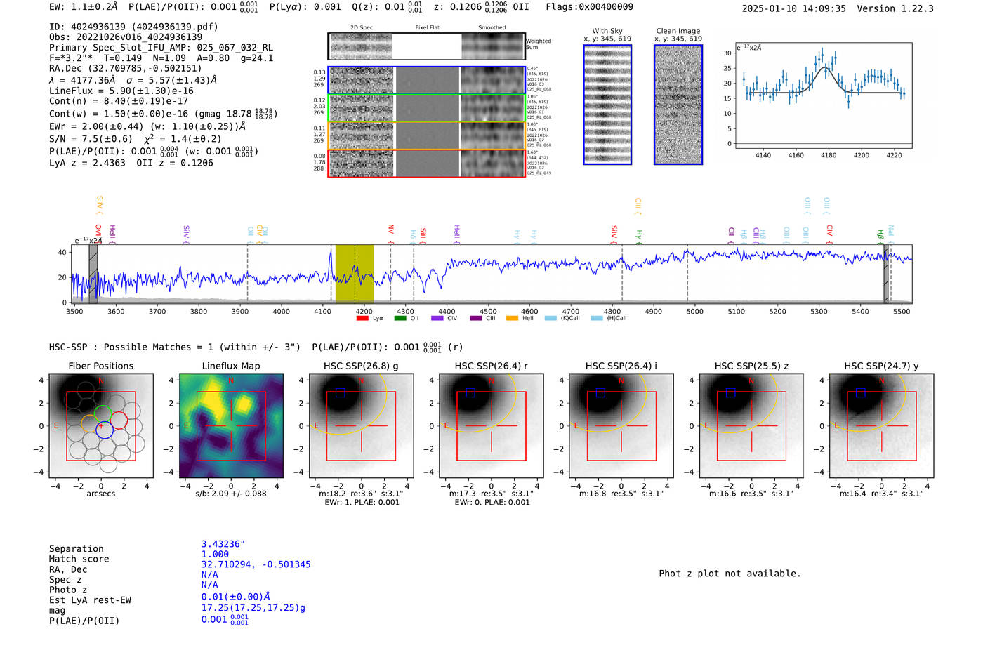Screen dimensions: 983x669
Task: Open the Clean Image panel
Action: pyautogui.click(x=678, y=105)
